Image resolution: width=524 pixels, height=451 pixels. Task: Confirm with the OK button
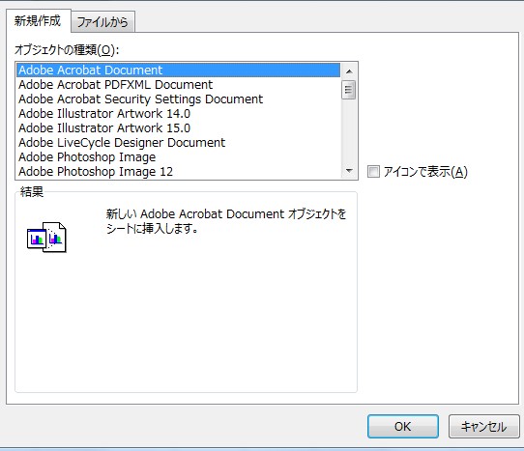[x=403, y=426]
